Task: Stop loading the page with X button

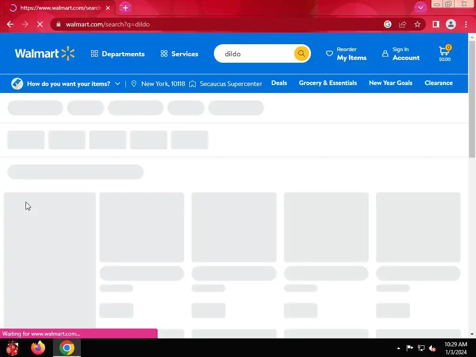Action: 40,24
